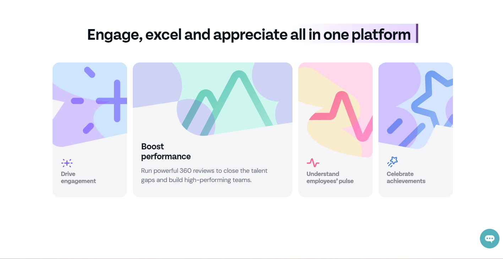Image resolution: width=503 pixels, height=259 pixels.
Task: Click the highlighted word platform
Action: pos(381,35)
